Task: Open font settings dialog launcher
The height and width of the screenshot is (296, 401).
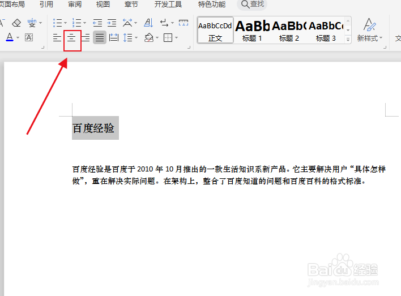Action: click(42, 47)
